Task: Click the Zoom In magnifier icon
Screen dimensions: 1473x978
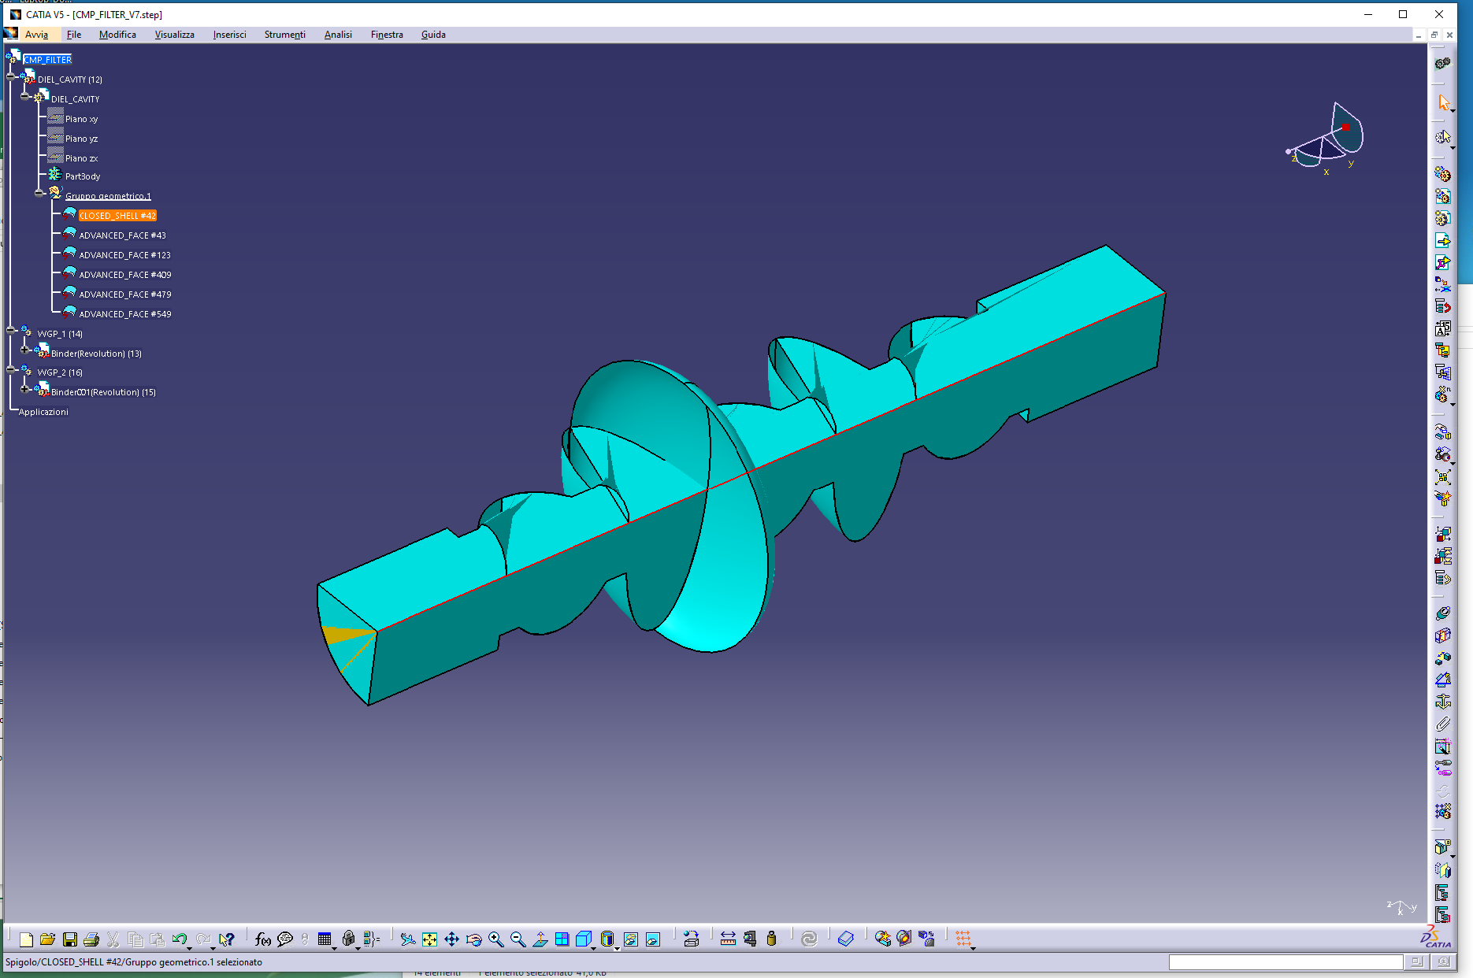Action: (495, 939)
